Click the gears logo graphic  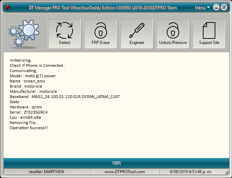24,34
